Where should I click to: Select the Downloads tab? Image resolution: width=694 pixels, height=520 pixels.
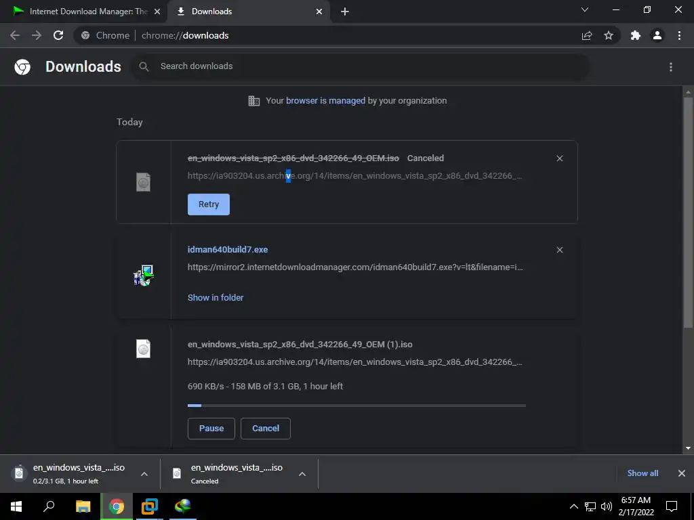[248, 12]
